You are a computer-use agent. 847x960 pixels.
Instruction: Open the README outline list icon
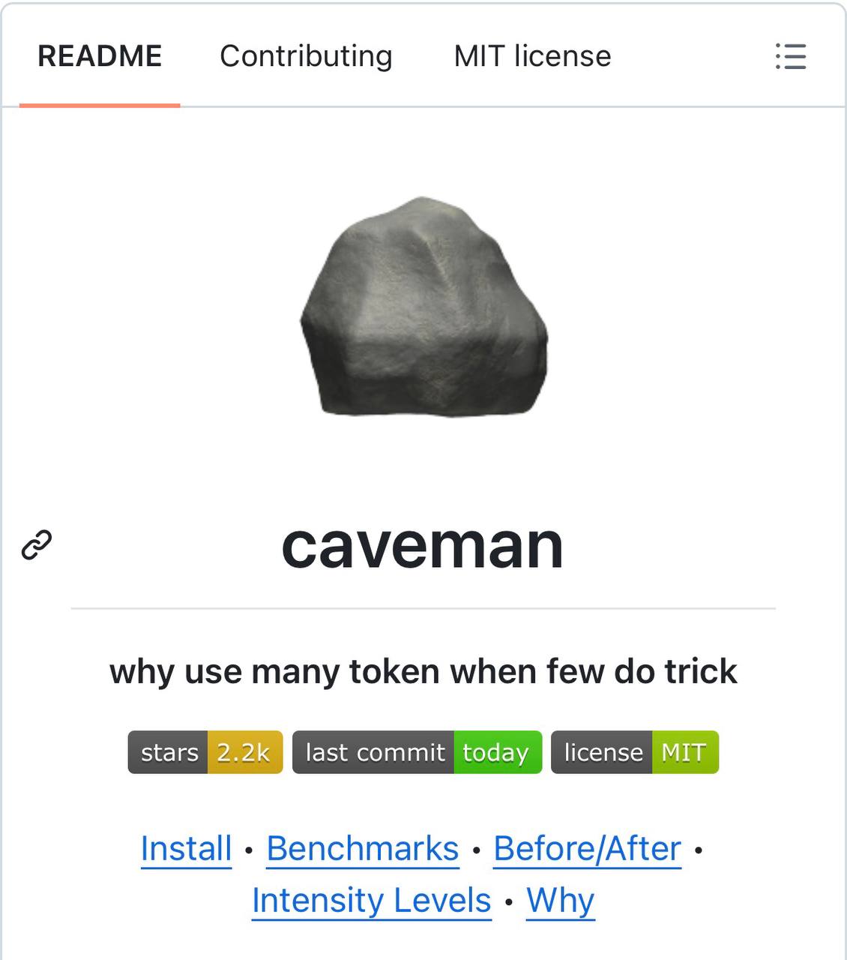point(790,56)
